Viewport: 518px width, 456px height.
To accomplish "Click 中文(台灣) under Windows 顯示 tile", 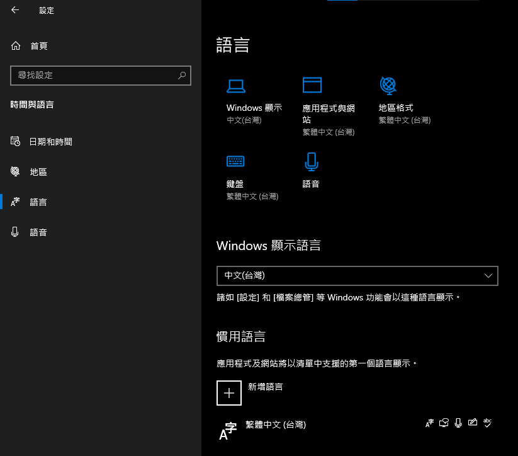I will pyautogui.click(x=244, y=120).
